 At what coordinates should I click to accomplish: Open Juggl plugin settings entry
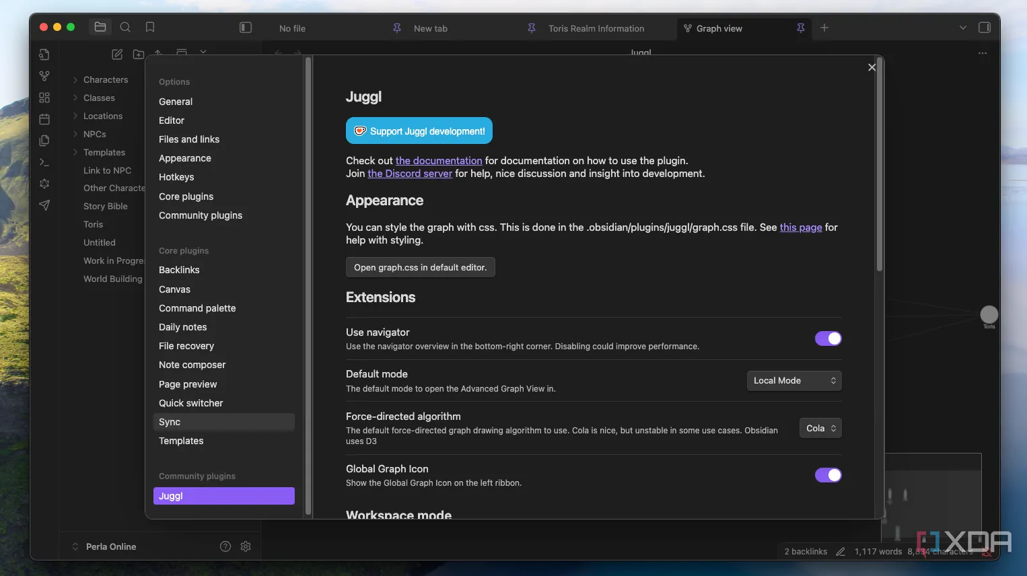click(x=224, y=496)
